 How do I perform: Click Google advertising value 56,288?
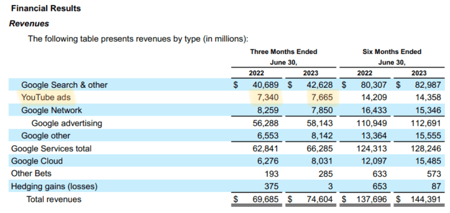coord(265,123)
